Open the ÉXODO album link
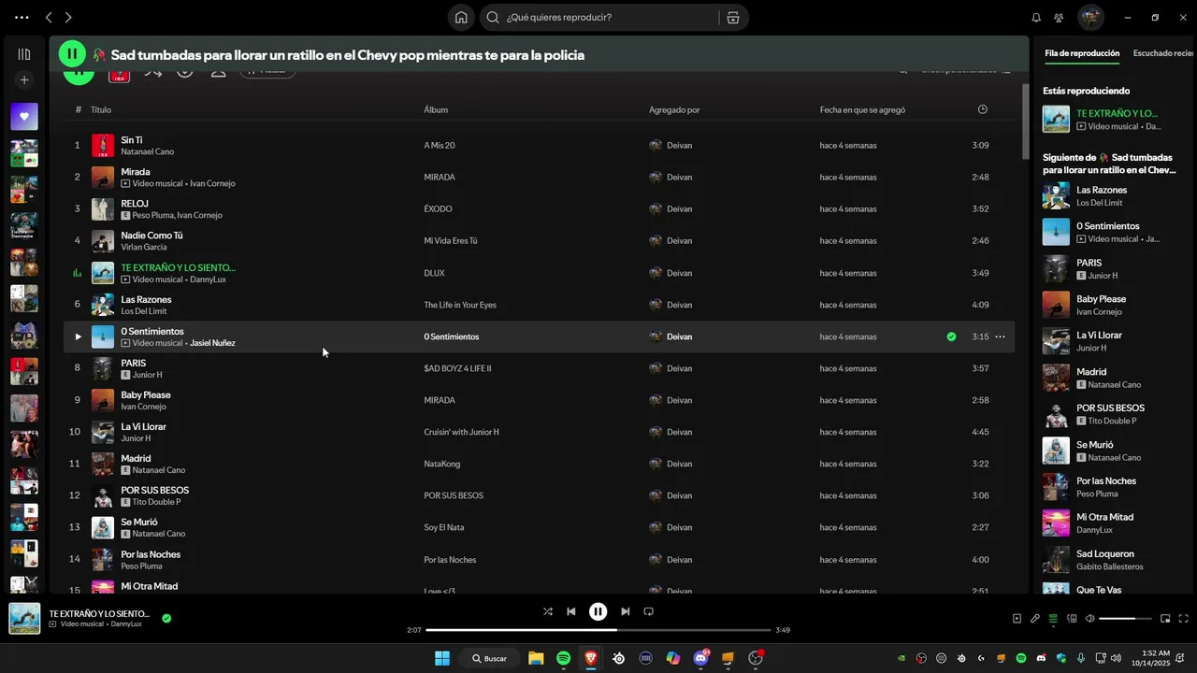The image size is (1197, 673). (x=438, y=208)
